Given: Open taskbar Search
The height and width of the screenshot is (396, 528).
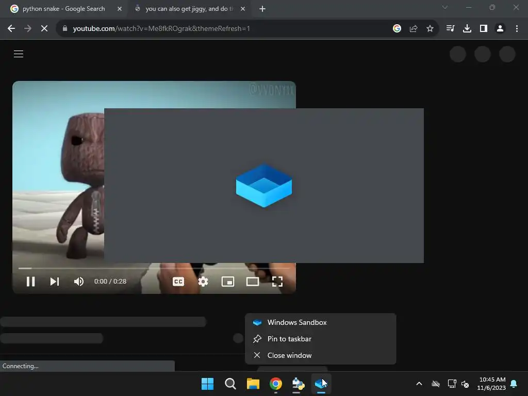Looking at the screenshot, I should pyautogui.click(x=230, y=384).
